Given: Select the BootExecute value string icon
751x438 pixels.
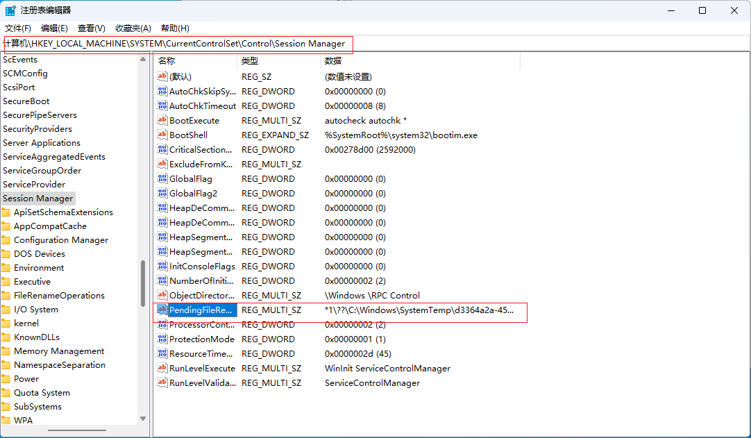Looking at the screenshot, I should point(162,121).
